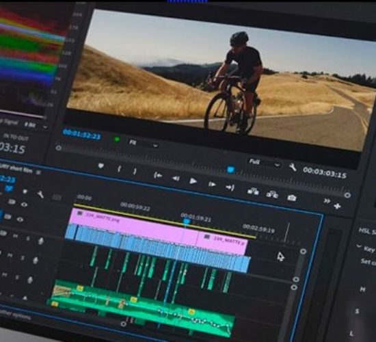Click the S slider label in HSL panel
Screen dimensions: 376x342
click(358, 311)
